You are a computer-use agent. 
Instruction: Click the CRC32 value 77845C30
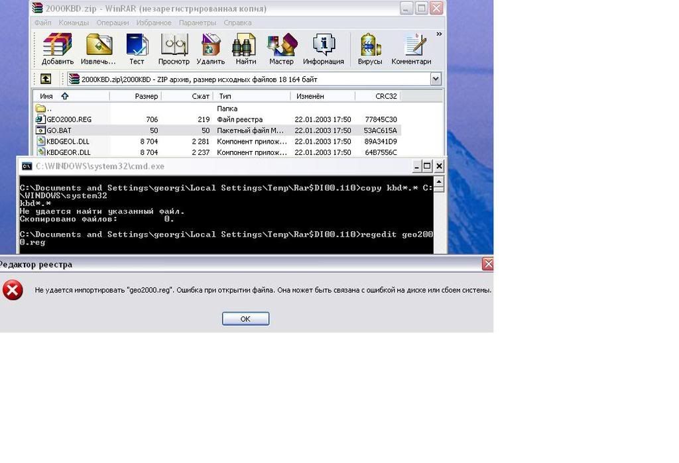381,119
